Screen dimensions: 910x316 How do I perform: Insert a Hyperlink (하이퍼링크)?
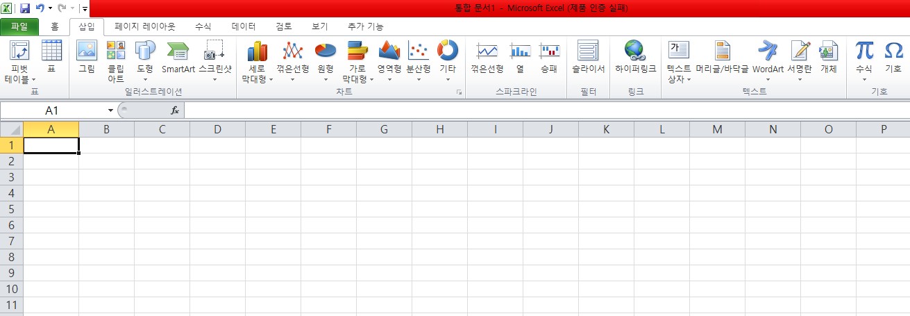point(635,57)
